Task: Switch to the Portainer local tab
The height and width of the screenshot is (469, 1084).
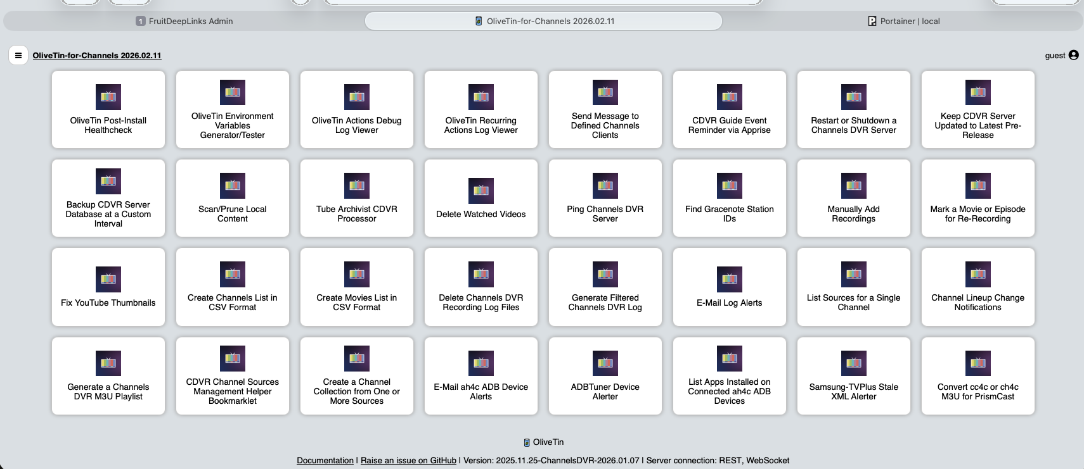Action: (903, 21)
